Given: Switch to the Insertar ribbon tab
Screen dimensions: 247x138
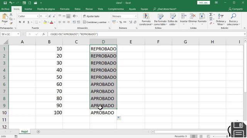Looking at the screenshot, I should click(28, 9).
